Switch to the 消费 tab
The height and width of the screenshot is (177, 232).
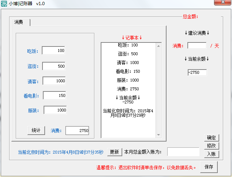[19, 22]
